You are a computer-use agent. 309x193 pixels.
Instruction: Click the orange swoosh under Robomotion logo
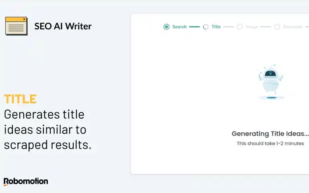click(x=6, y=185)
